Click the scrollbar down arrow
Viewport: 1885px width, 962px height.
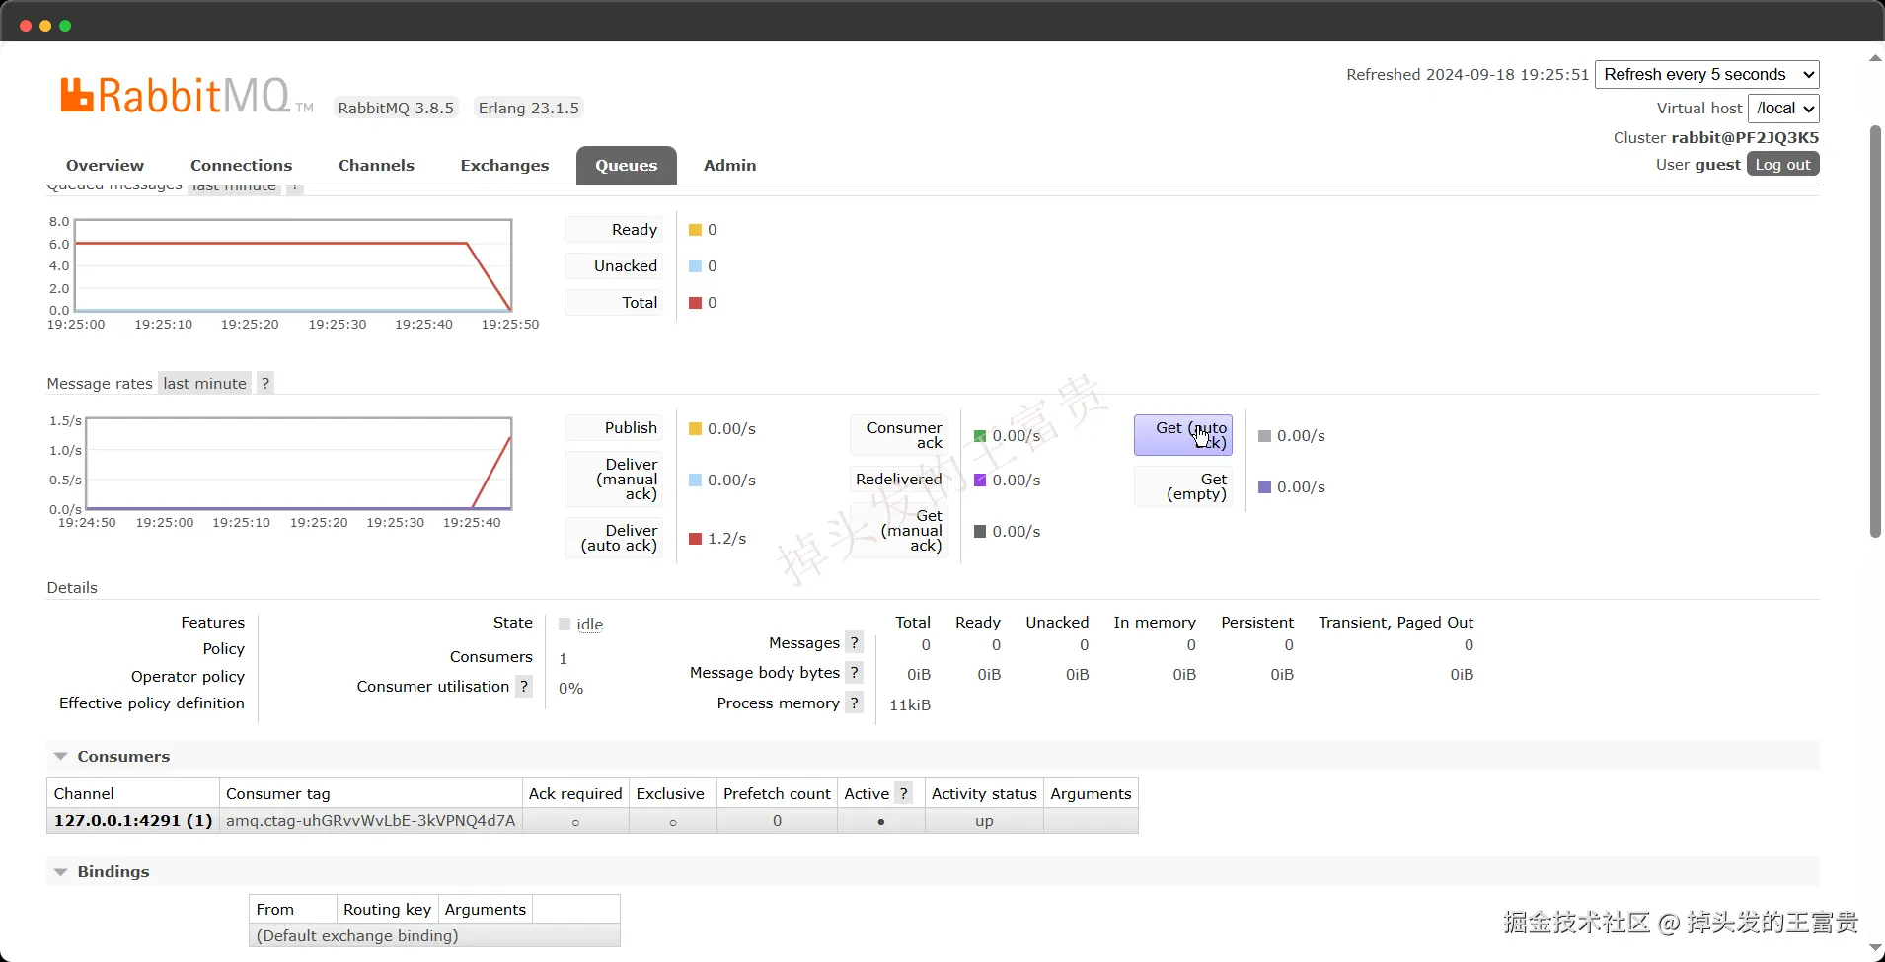pos(1875,947)
